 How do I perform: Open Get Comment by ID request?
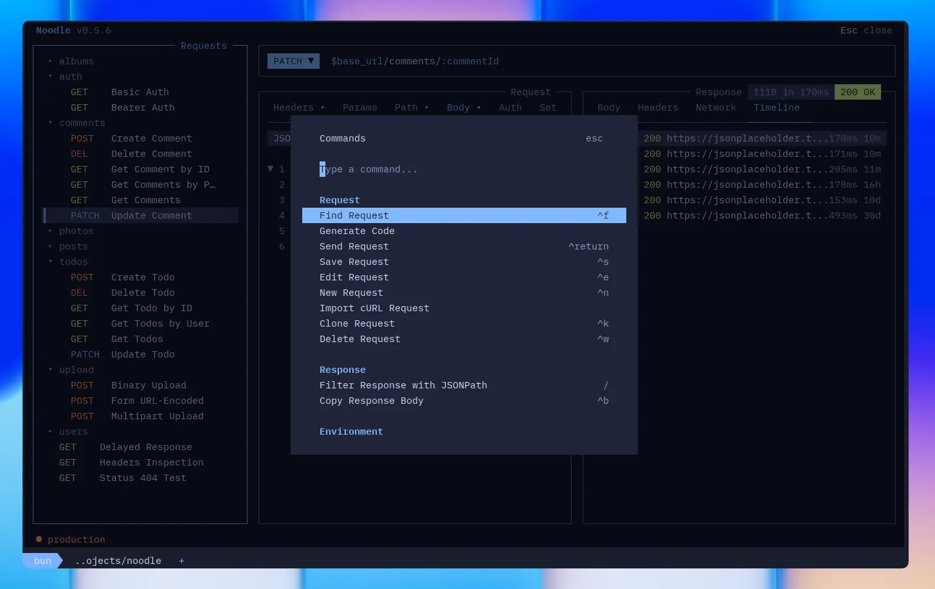coord(140,169)
